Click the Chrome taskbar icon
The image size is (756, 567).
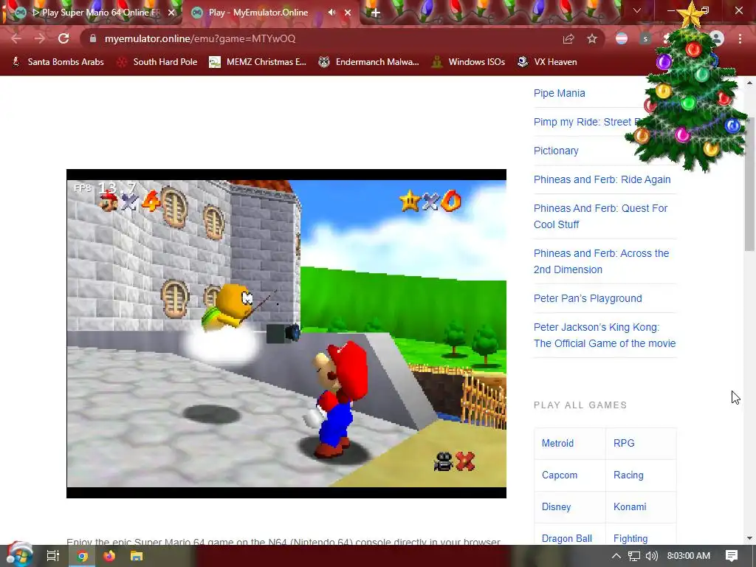(83, 556)
